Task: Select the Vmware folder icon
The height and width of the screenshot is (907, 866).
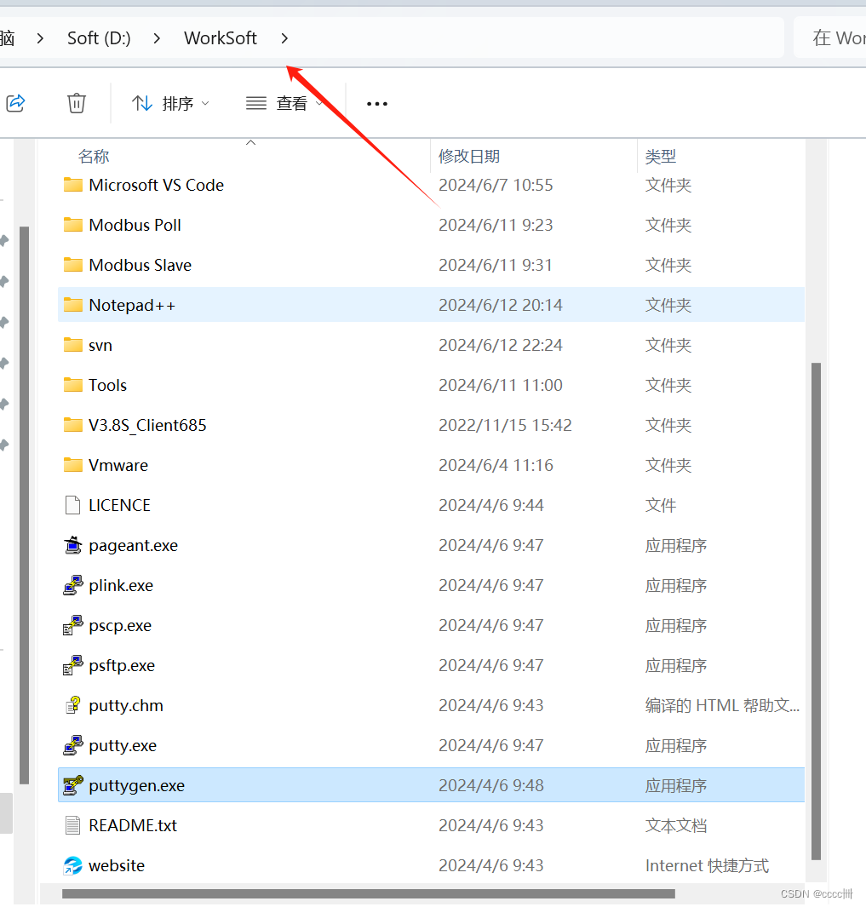Action: (73, 464)
